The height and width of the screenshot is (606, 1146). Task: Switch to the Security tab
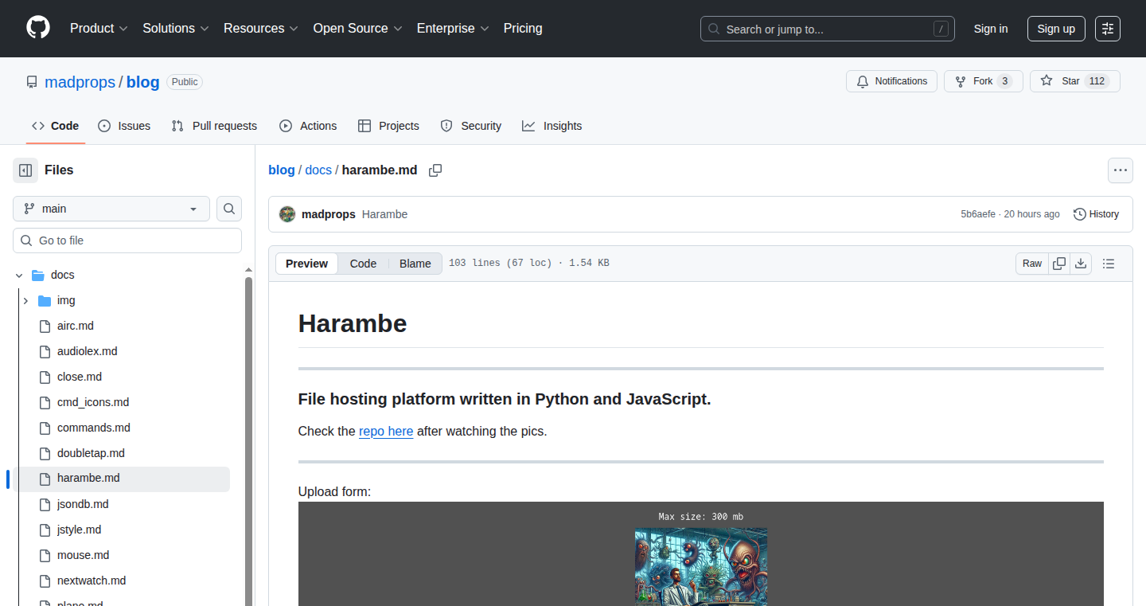tap(471, 126)
